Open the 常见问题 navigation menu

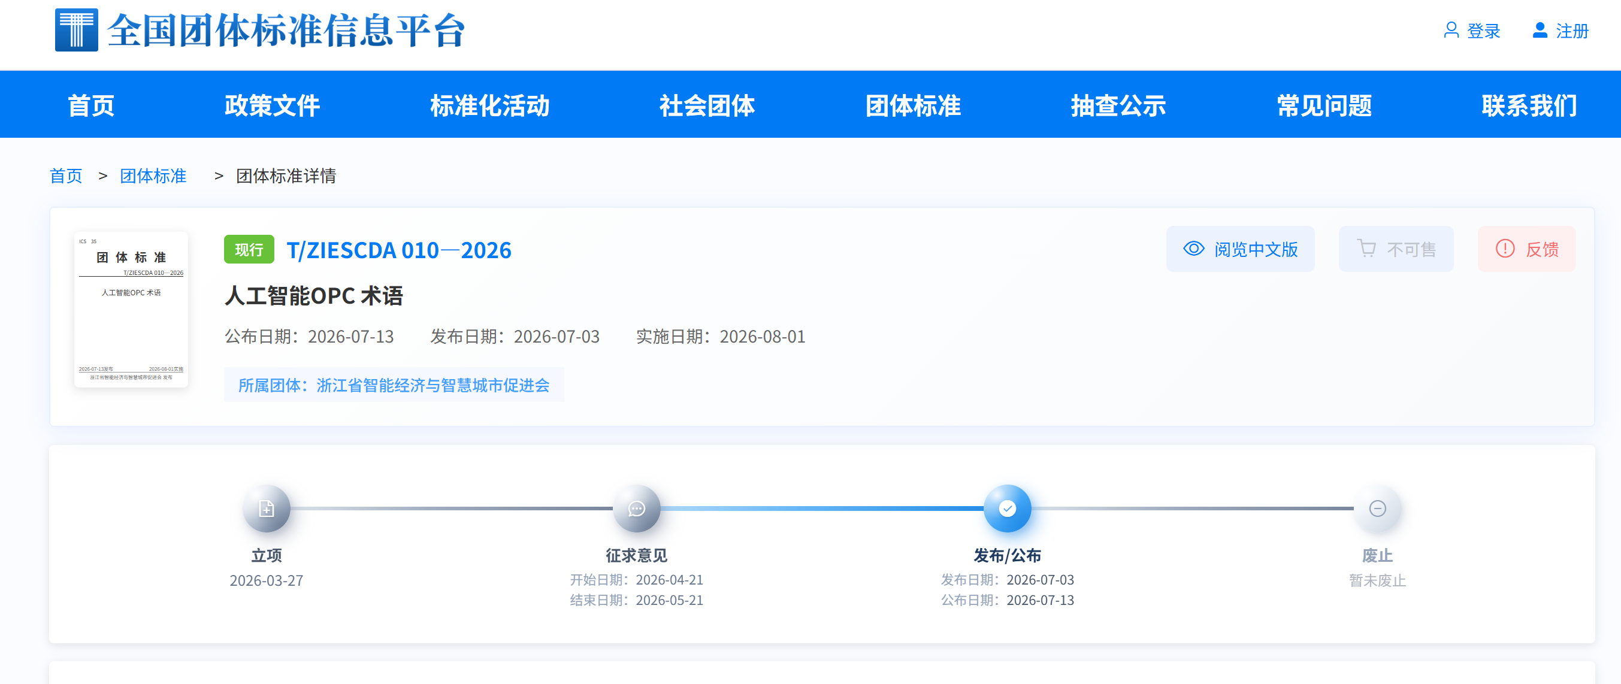click(x=1324, y=105)
